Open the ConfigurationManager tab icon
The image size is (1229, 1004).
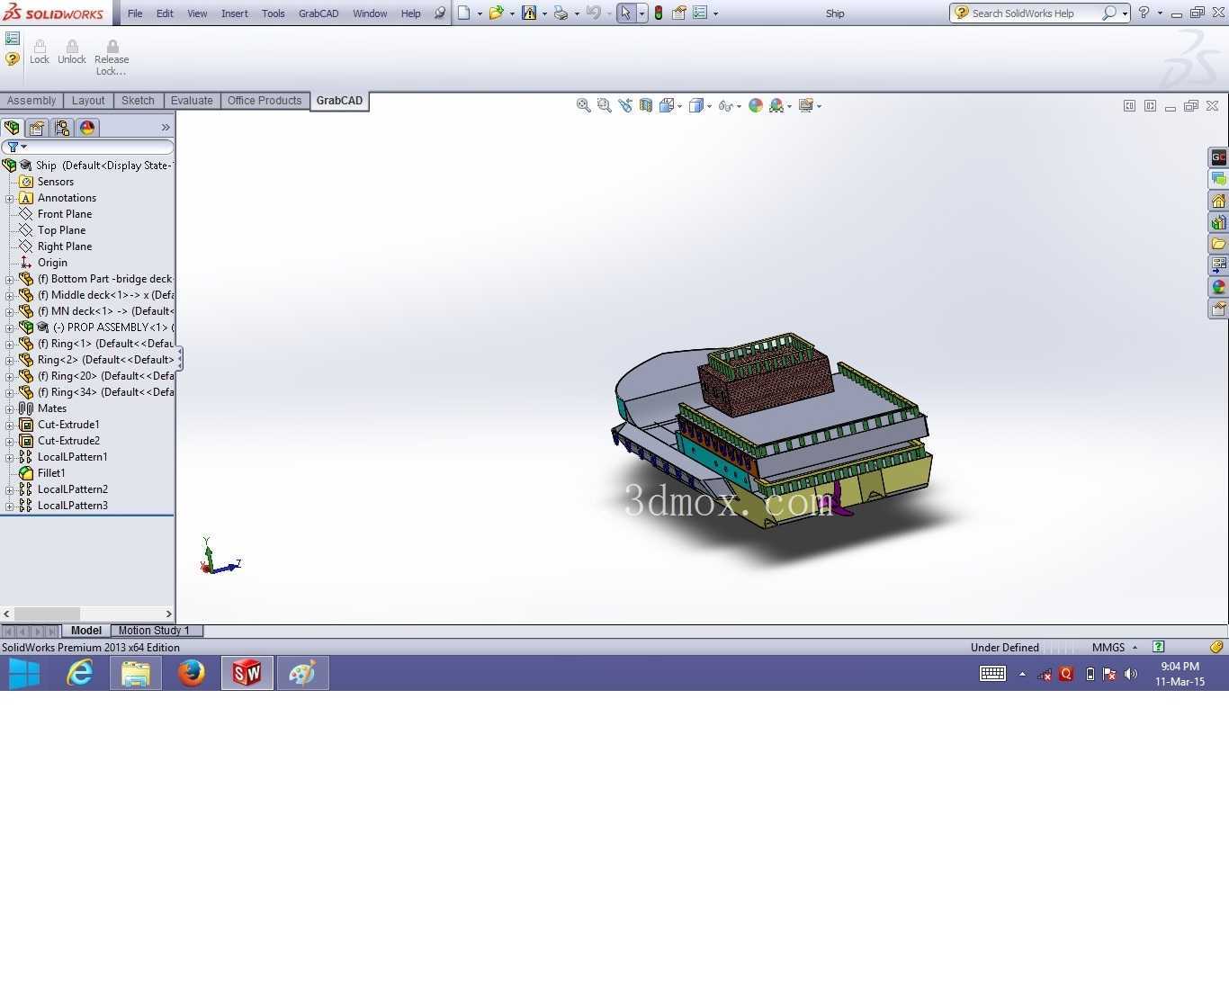[62, 127]
